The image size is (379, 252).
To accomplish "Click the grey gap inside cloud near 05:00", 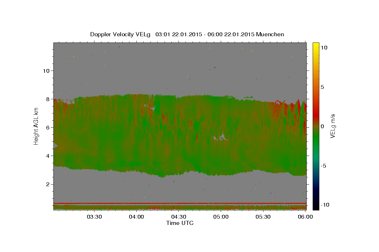I will pyautogui.click(x=221, y=137).
